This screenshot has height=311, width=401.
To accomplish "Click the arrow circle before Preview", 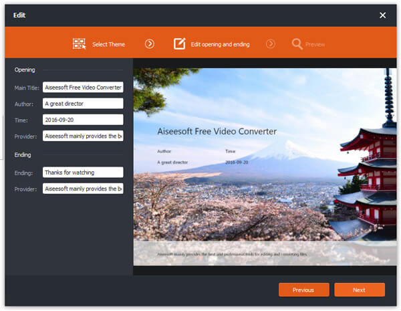I will click(x=271, y=43).
